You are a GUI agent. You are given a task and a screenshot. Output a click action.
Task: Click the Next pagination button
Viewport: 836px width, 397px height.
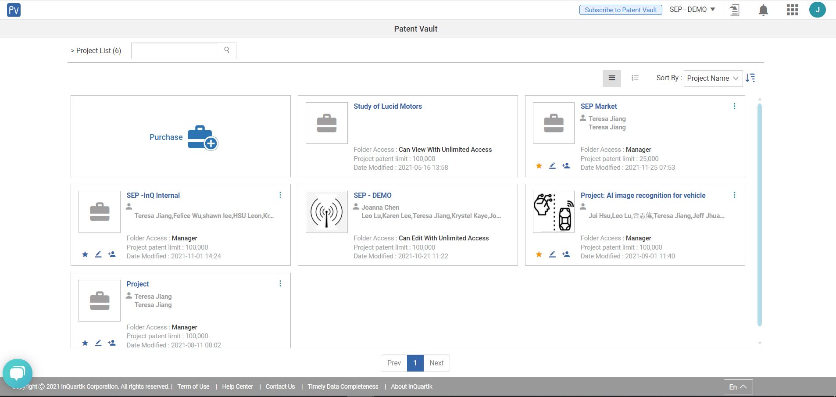coord(436,363)
